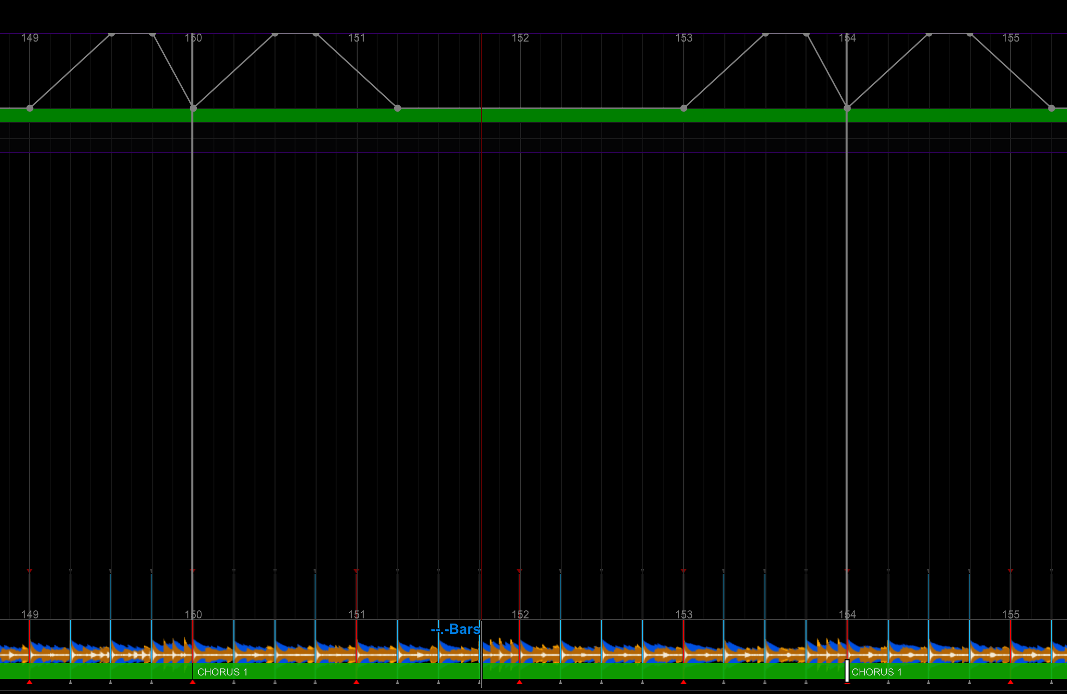Click bar number 151 in the top ruler
Image resolution: width=1067 pixels, height=694 pixels.
[x=357, y=38]
